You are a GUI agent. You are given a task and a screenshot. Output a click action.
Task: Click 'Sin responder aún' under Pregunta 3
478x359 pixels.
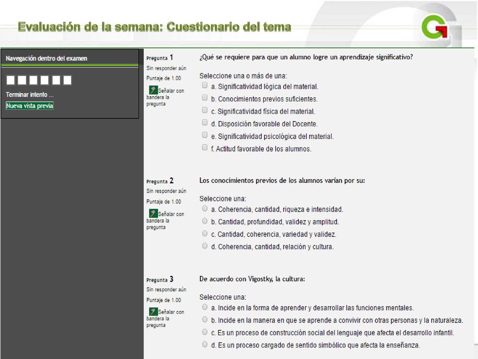pos(166,289)
